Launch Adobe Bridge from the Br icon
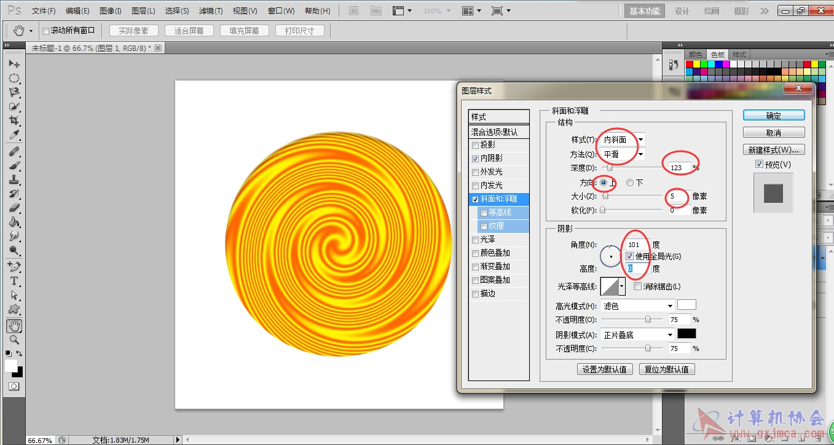Screen dimensions: 834x445 point(354,11)
